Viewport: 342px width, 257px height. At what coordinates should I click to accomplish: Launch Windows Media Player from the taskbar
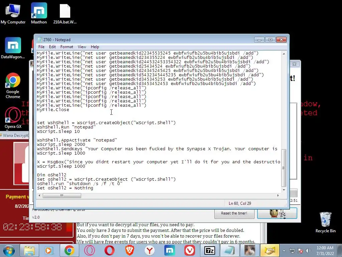pos(49,250)
